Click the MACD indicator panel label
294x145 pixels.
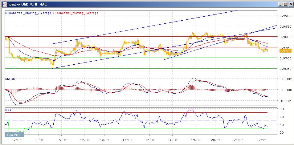point(10,79)
